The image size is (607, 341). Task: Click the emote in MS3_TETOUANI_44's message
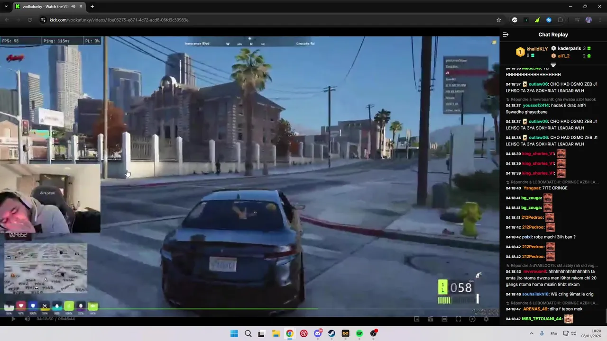coord(569,319)
